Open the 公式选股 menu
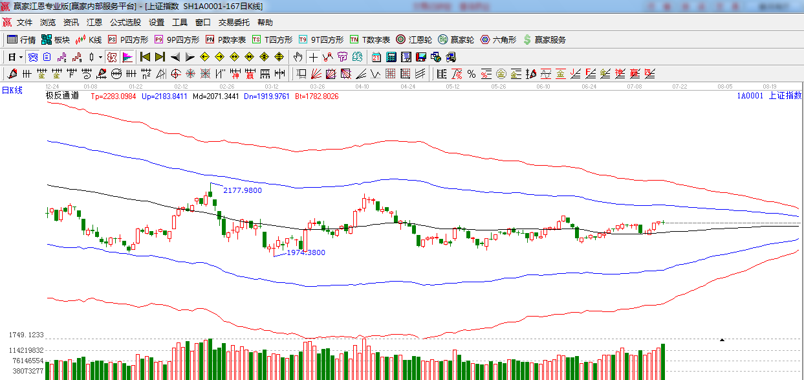 [125, 22]
